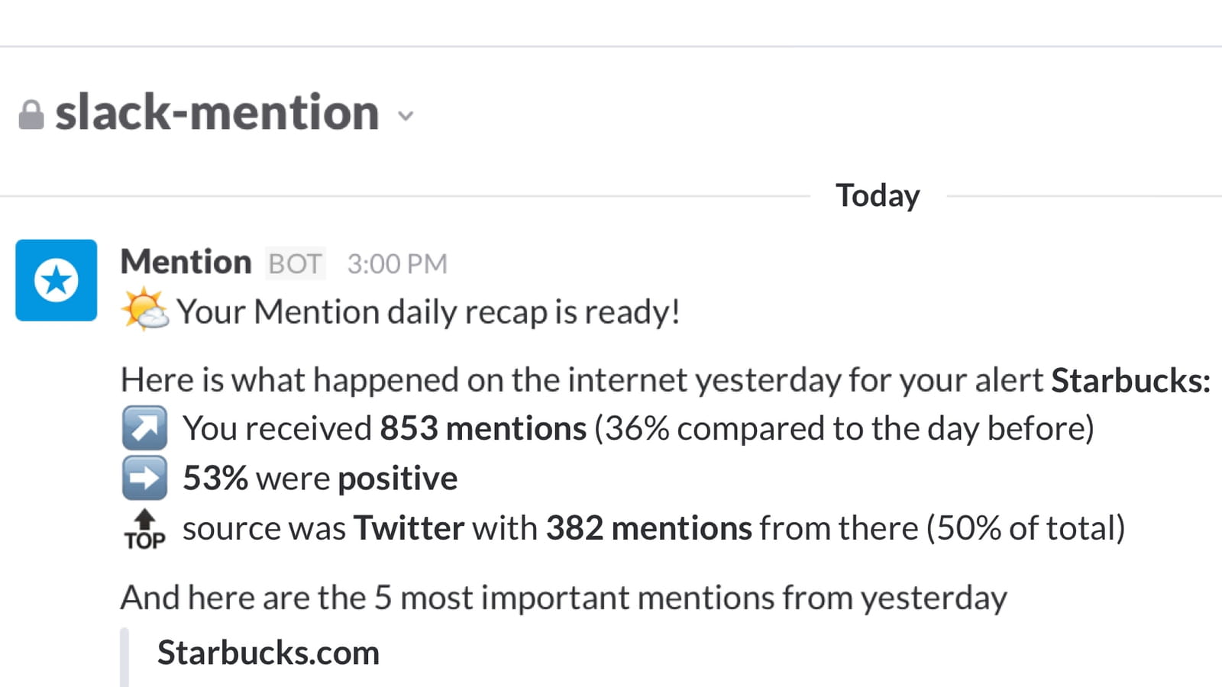Click the Today date divider label
Image resolution: width=1222 pixels, height=687 pixels.
[x=878, y=195]
